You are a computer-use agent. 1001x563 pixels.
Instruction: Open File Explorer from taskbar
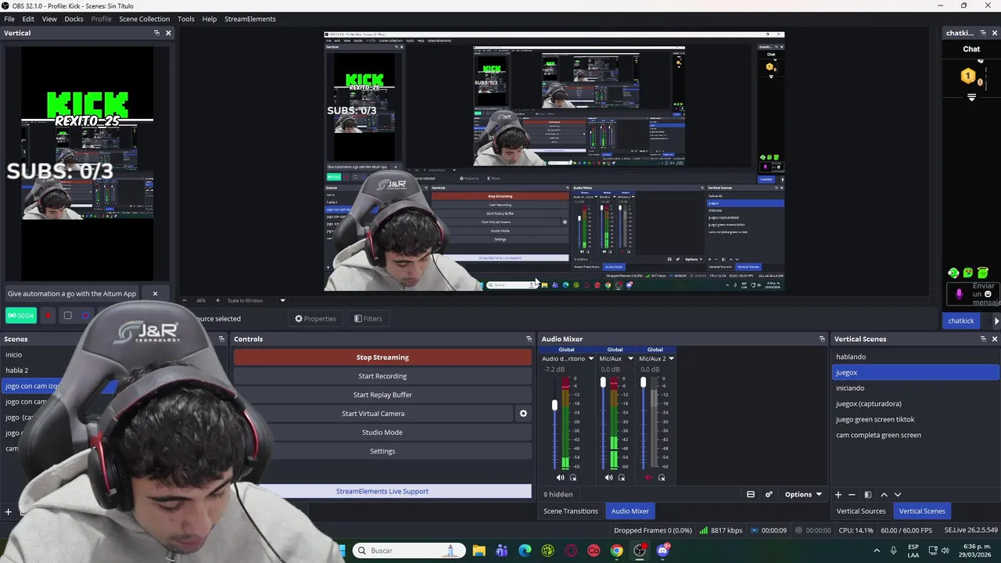point(479,550)
